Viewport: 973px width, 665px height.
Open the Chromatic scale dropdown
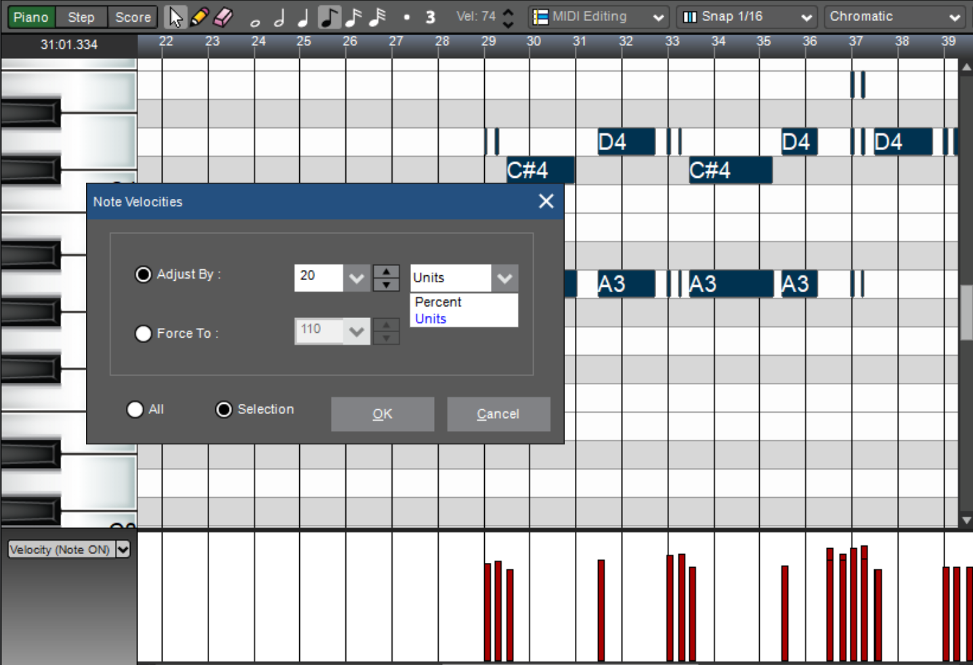tap(894, 17)
